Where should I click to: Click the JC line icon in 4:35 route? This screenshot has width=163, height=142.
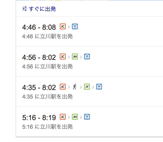point(63,87)
